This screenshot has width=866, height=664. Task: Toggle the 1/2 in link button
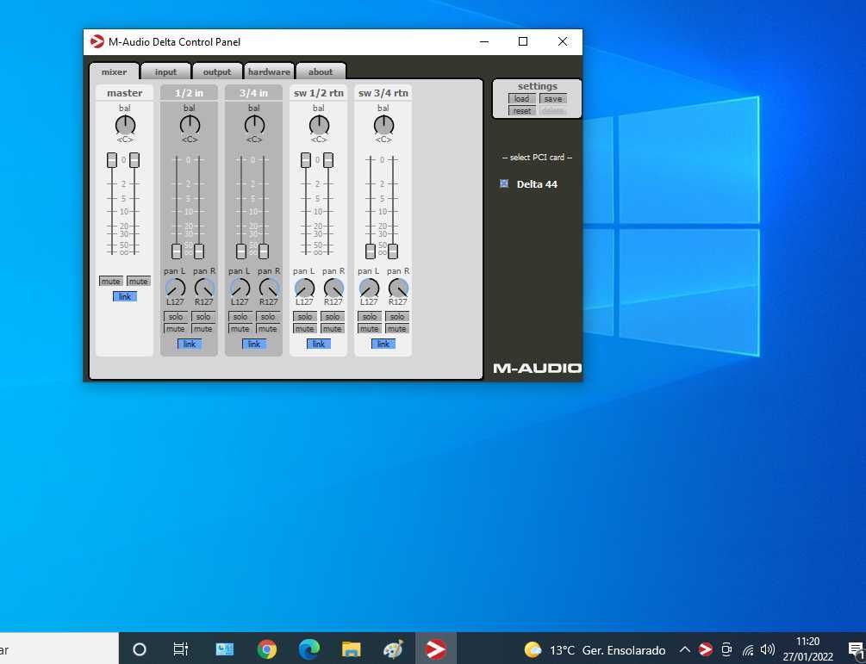pos(190,344)
